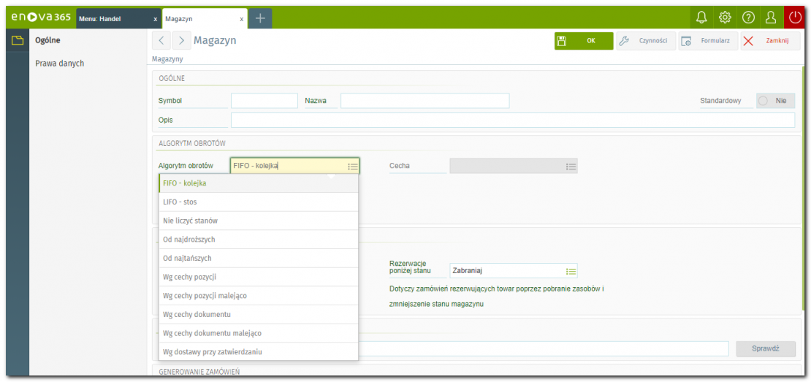Toggle the Standardowy switch
Image resolution: width=811 pixels, height=382 pixels.
[x=774, y=101]
